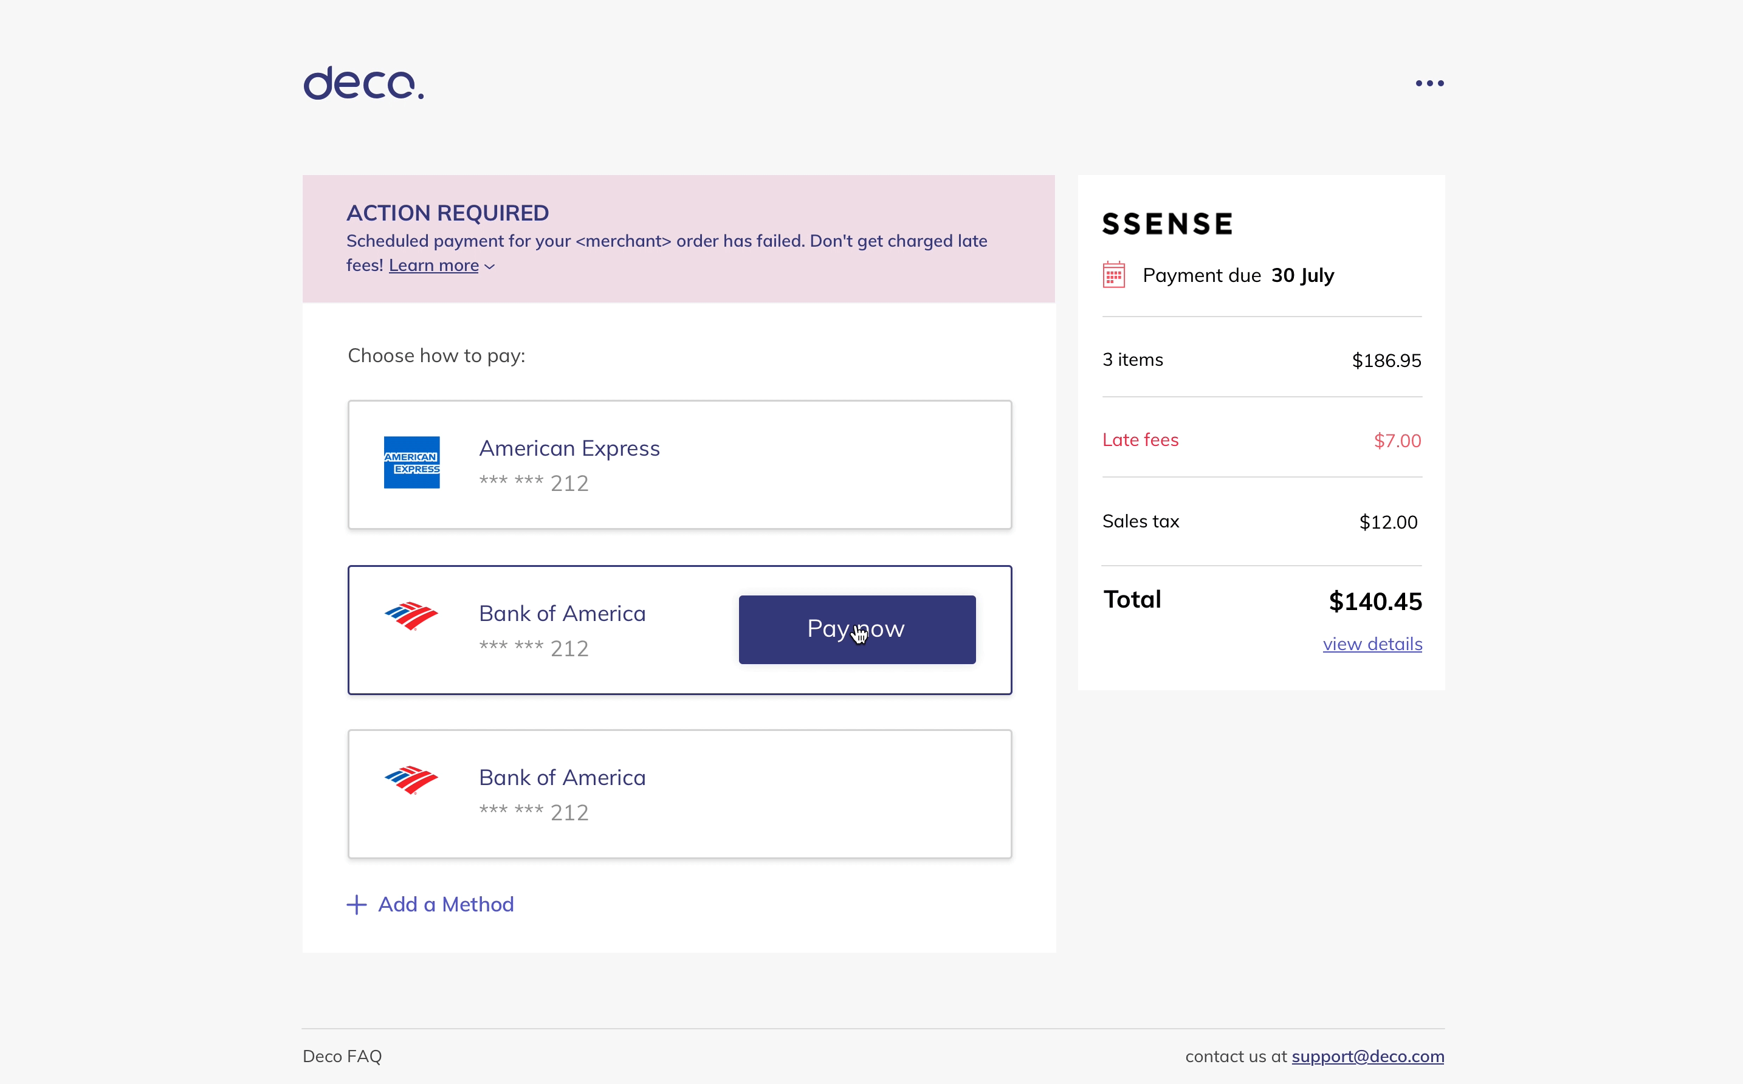Screen dimensions: 1743x1084
Task: Click the ACTION REQUIRED banner heading
Action: [447, 213]
